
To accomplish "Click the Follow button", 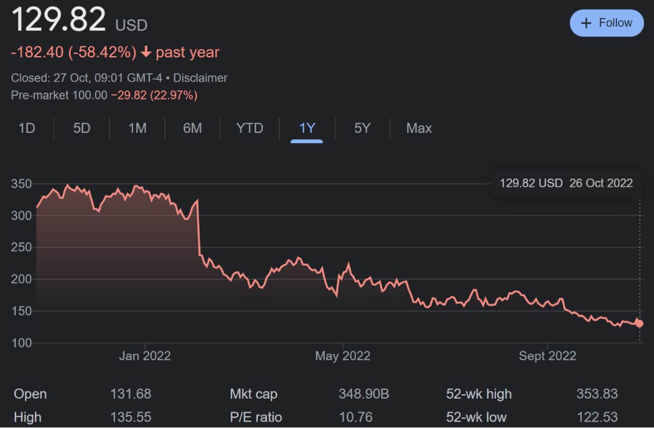I will (607, 23).
